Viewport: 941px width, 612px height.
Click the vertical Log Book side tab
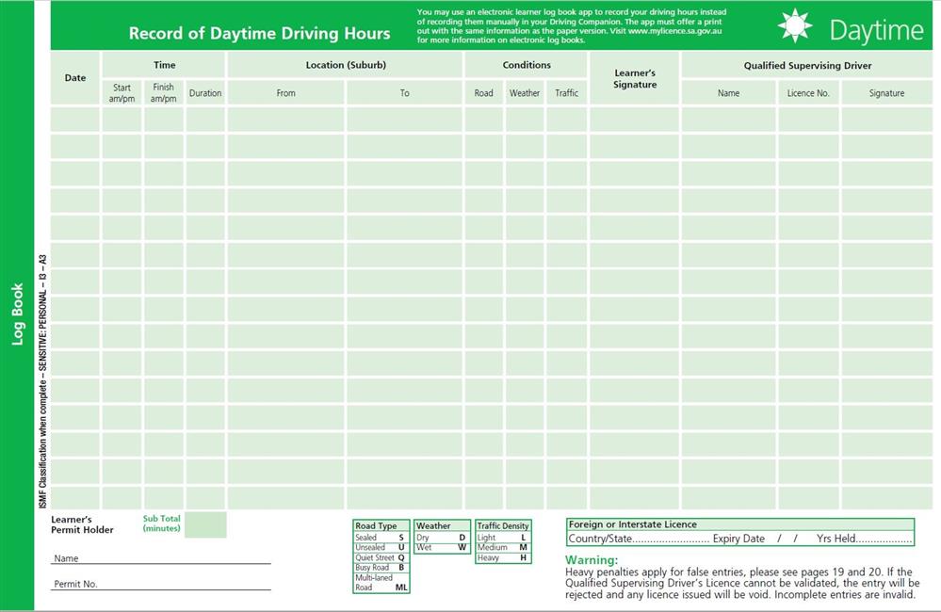[17, 314]
